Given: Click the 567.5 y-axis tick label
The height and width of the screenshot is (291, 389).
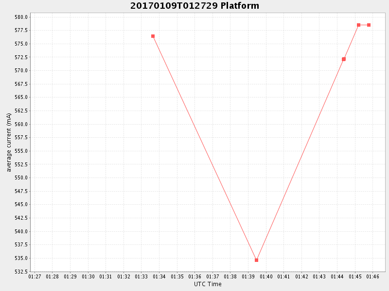Looking at the screenshot, I should 21,84.
